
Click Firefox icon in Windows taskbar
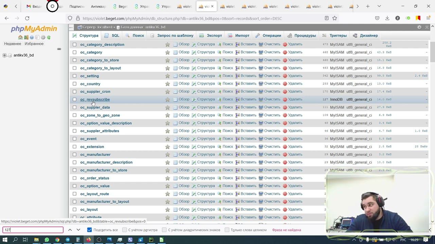pos(88,240)
